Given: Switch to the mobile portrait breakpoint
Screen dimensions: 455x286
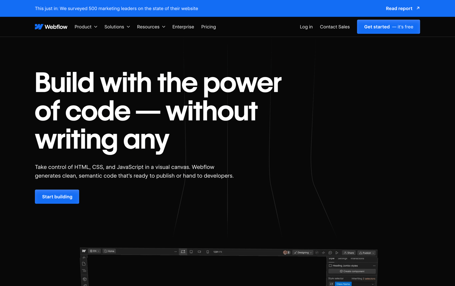Looking at the screenshot, I should tap(208, 252).
